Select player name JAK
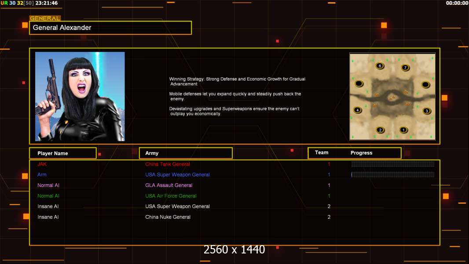 pyautogui.click(x=42, y=164)
